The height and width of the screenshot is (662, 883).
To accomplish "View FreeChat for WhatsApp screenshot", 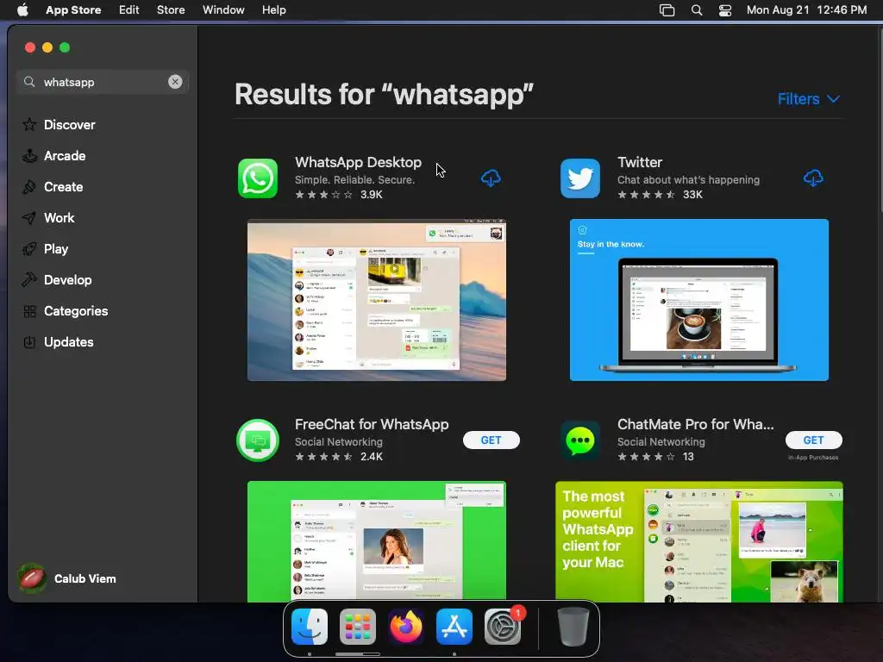I will click(x=377, y=541).
